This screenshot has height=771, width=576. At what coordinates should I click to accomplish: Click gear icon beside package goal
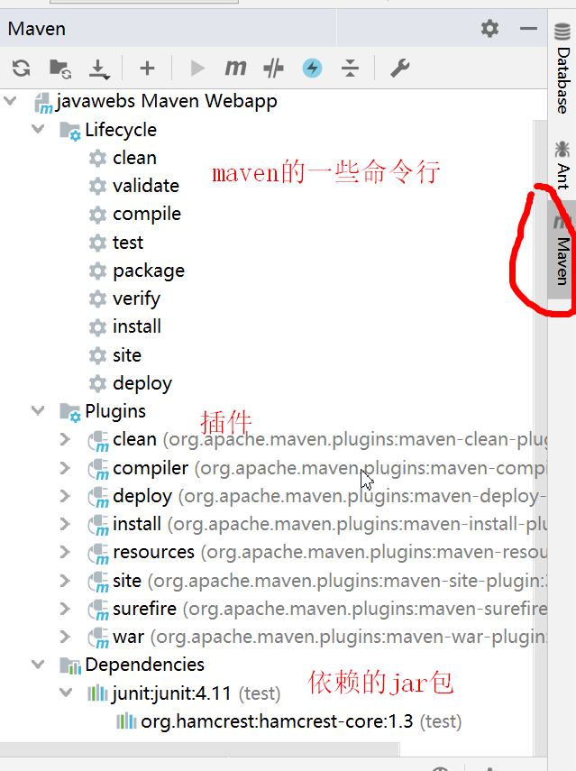click(97, 271)
